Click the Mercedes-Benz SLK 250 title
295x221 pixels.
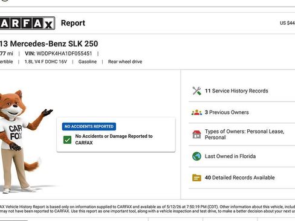49,43
